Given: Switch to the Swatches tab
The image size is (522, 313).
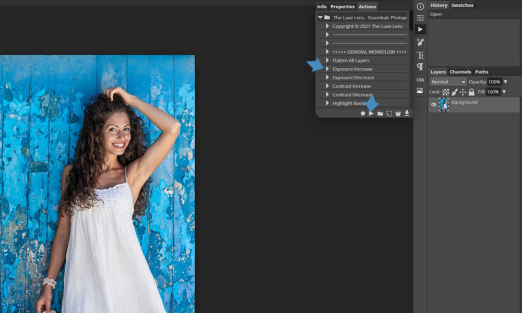Looking at the screenshot, I should coord(462,5).
